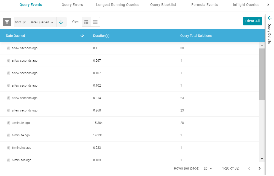
Task: Click the magnifier icon on the first row
Action: pyautogui.click(x=8, y=48)
